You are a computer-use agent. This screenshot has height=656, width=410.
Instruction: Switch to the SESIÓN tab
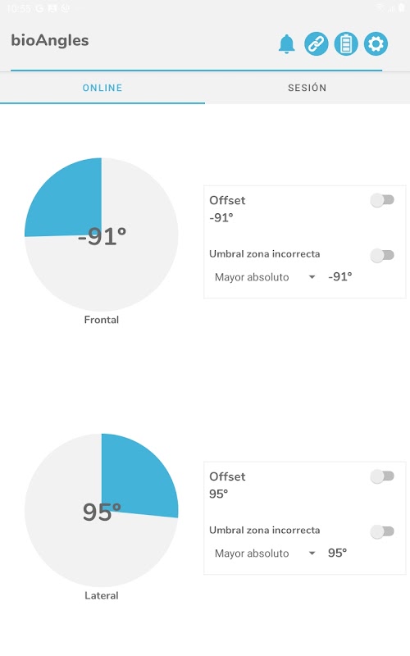point(307,88)
